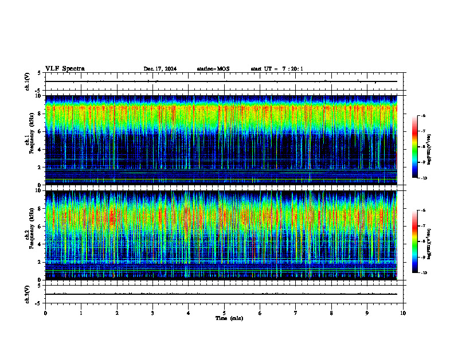Click inside the ch.1 spectrogram panel
The width and height of the screenshot is (454, 351).
(x=221, y=140)
